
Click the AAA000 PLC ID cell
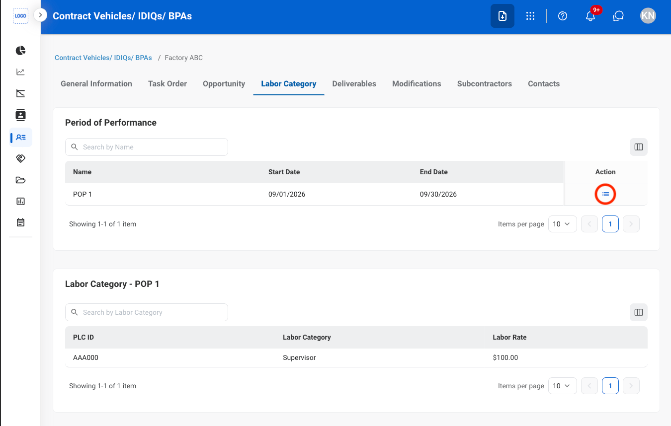pos(85,357)
